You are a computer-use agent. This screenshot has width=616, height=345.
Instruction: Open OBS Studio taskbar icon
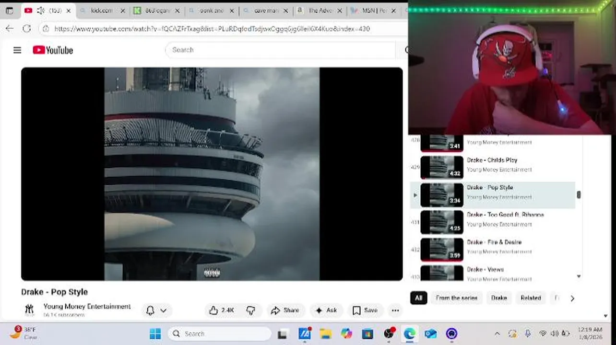389,333
